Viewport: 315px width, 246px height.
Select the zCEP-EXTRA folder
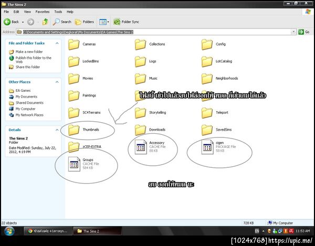tap(85, 147)
